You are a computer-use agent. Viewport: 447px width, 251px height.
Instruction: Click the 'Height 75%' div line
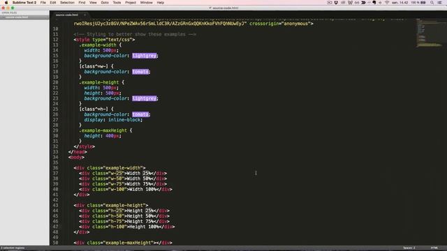pos(124,221)
